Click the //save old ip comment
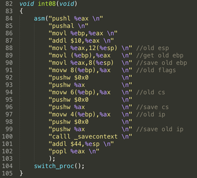This screenshot has width=197, height=178. click(x=160, y=129)
